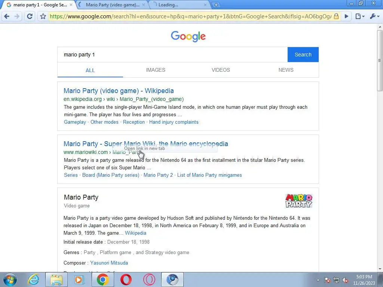The width and height of the screenshot is (383, 287).
Task: Show hidden system tray icons
Action: coord(318,280)
